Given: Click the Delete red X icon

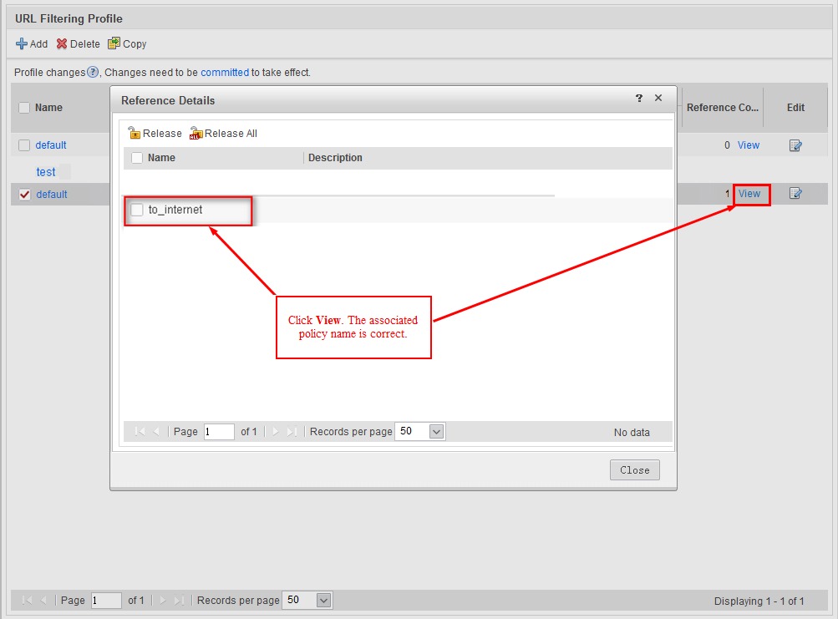Looking at the screenshot, I should coord(62,43).
